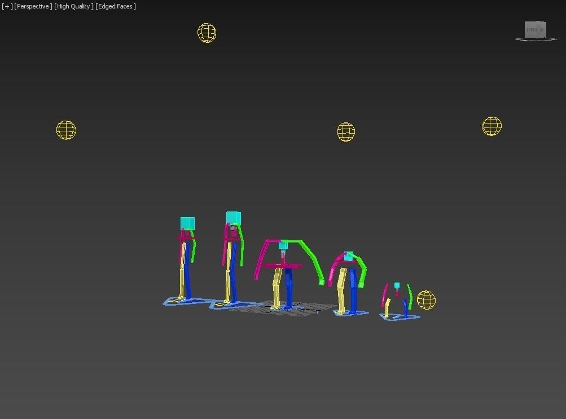The image size is (566, 419).
Task: Open the [+] viewport general menu
Action: (7, 7)
